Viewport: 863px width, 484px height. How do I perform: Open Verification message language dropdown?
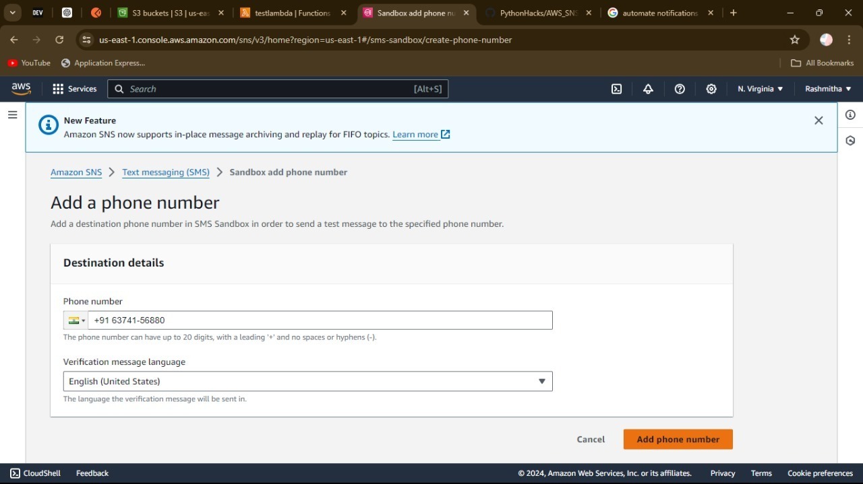click(307, 382)
